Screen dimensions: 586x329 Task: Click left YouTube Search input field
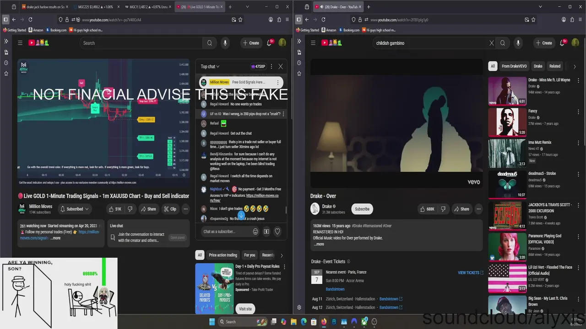coord(141,43)
